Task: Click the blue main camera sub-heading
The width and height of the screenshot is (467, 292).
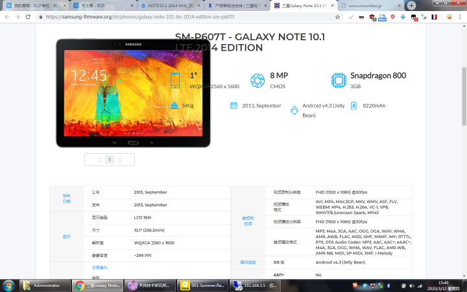Action: click(x=99, y=267)
